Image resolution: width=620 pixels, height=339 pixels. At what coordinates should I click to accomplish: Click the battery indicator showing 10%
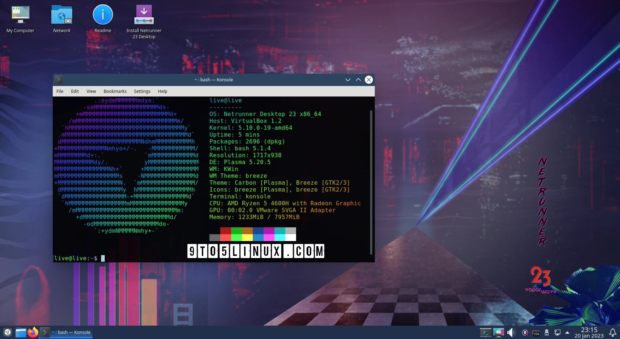click(536, 332)
